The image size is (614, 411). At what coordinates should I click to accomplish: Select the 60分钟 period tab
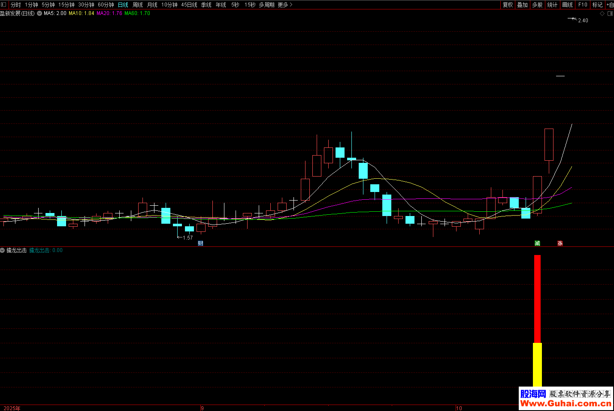(x=106, y=5)
